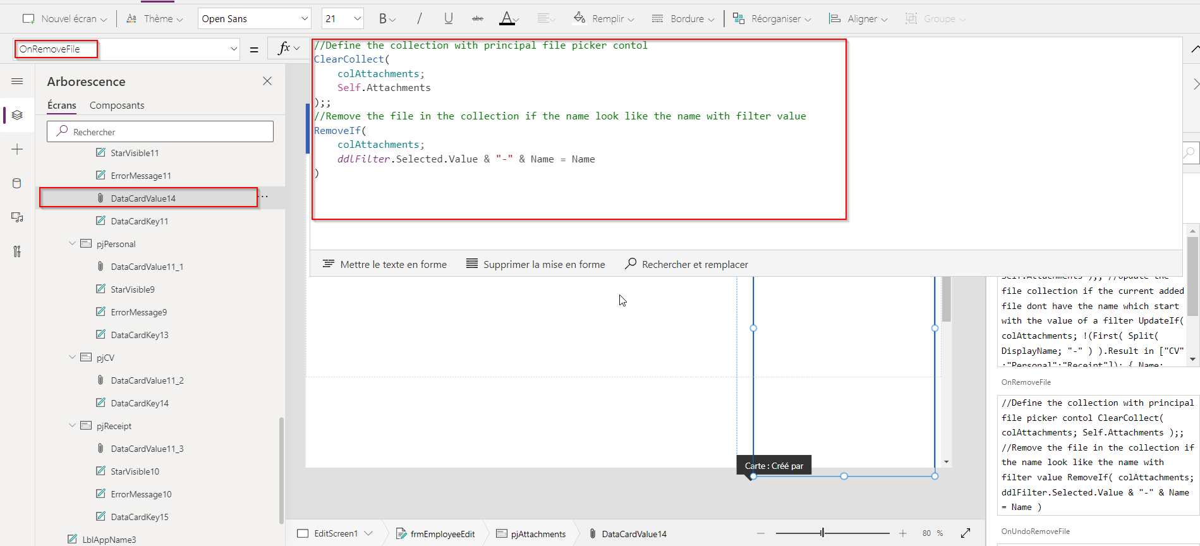Close the Arborescence panel

pos(267,82)
